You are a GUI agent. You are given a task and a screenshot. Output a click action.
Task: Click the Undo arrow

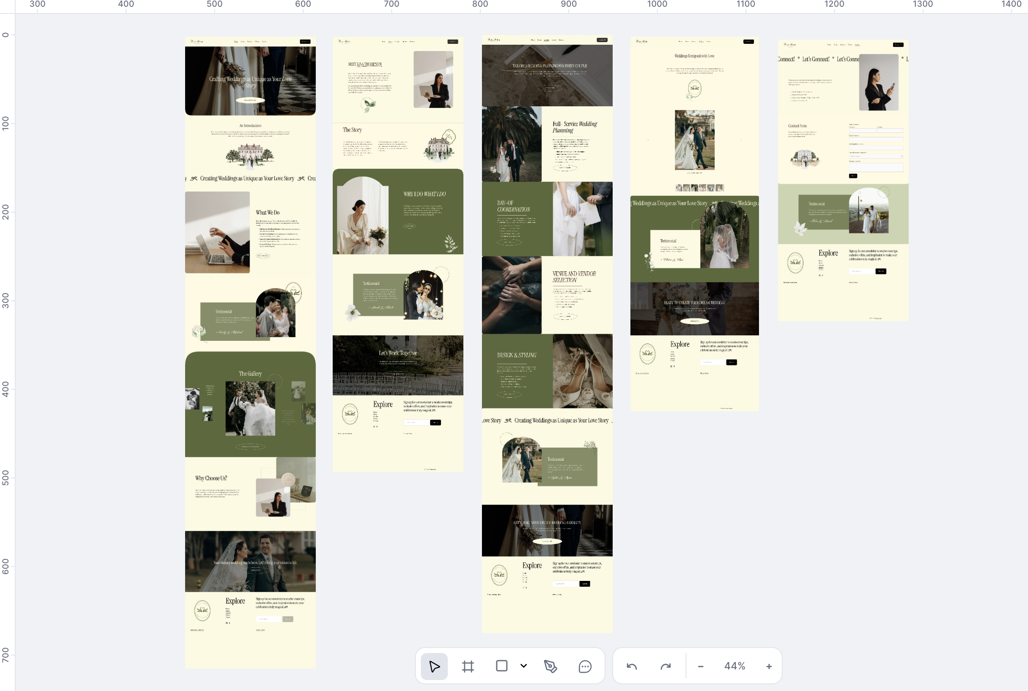632,666
